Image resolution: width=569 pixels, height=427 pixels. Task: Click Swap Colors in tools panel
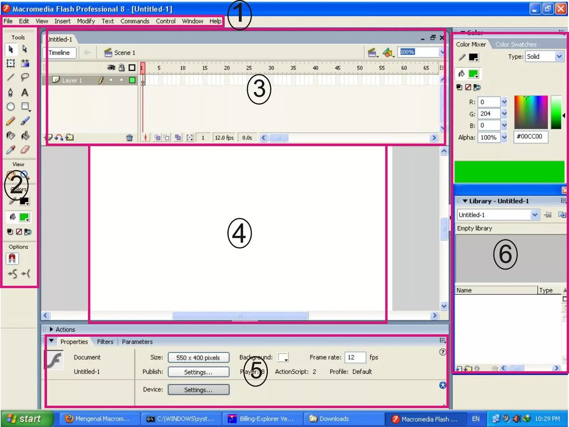28,232
